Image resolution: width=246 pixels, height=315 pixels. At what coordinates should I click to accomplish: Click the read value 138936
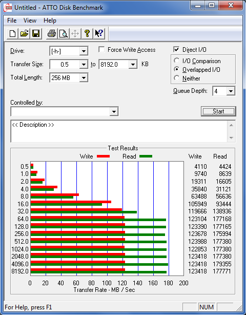222,211
